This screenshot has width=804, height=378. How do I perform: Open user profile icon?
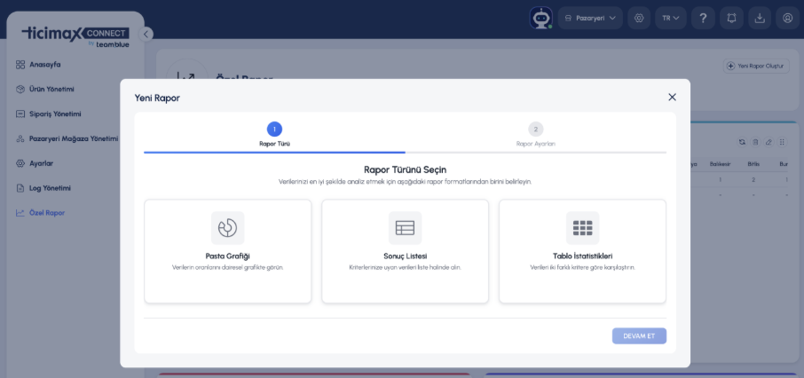click(x=788, y=18)
